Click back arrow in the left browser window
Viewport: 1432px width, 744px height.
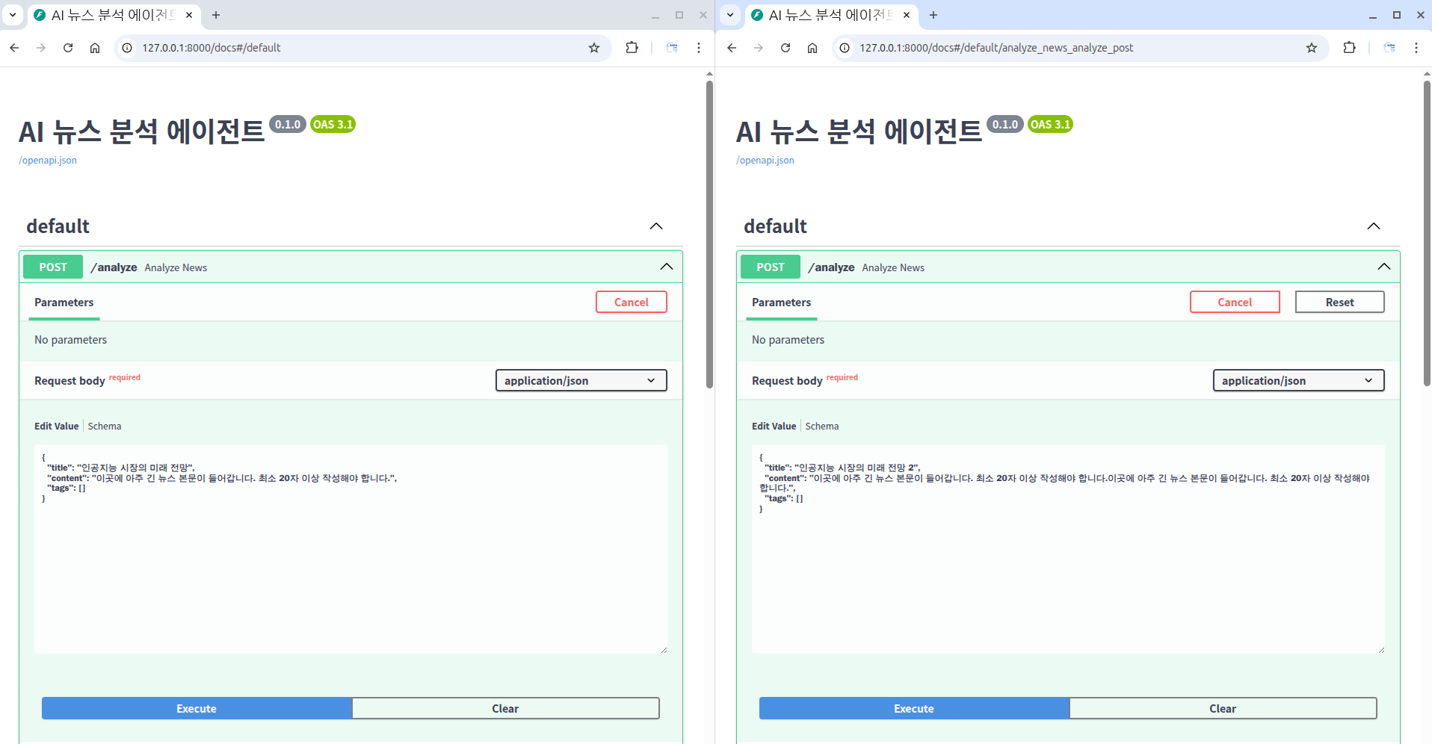point(14,48)
